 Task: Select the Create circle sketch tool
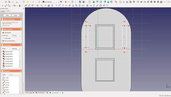14,6
